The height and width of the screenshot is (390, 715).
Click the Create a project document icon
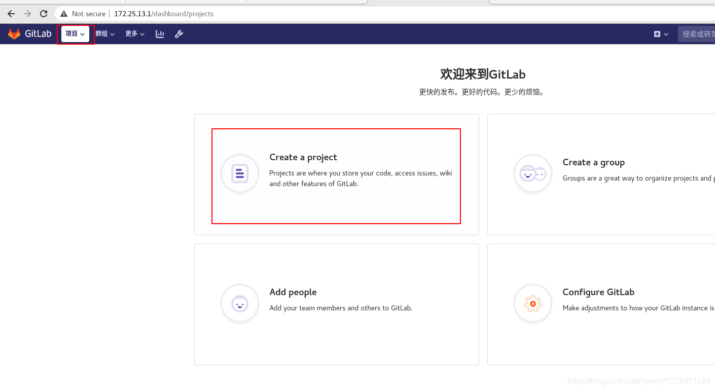240,173
